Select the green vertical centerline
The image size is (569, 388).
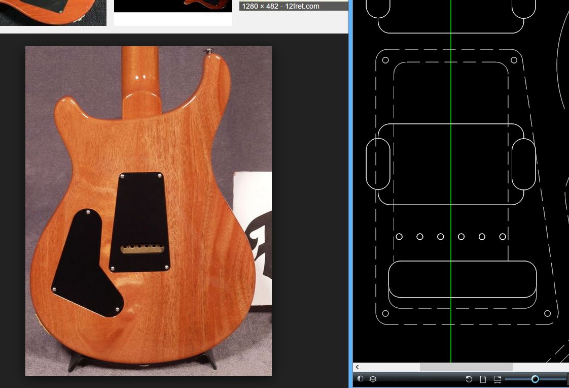(451, 102)
